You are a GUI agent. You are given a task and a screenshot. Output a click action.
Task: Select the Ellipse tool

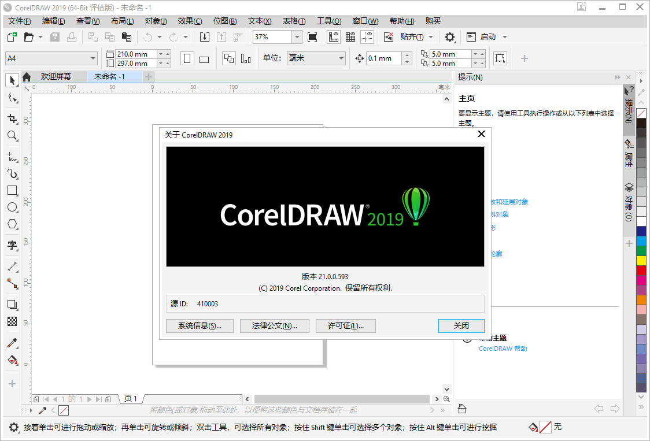tap(13, 207)
